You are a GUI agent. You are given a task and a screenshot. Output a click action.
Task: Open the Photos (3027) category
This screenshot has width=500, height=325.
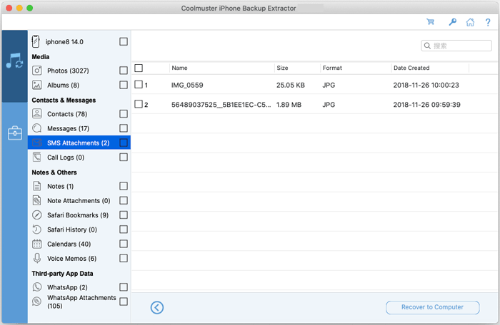(x=68, y=71)
